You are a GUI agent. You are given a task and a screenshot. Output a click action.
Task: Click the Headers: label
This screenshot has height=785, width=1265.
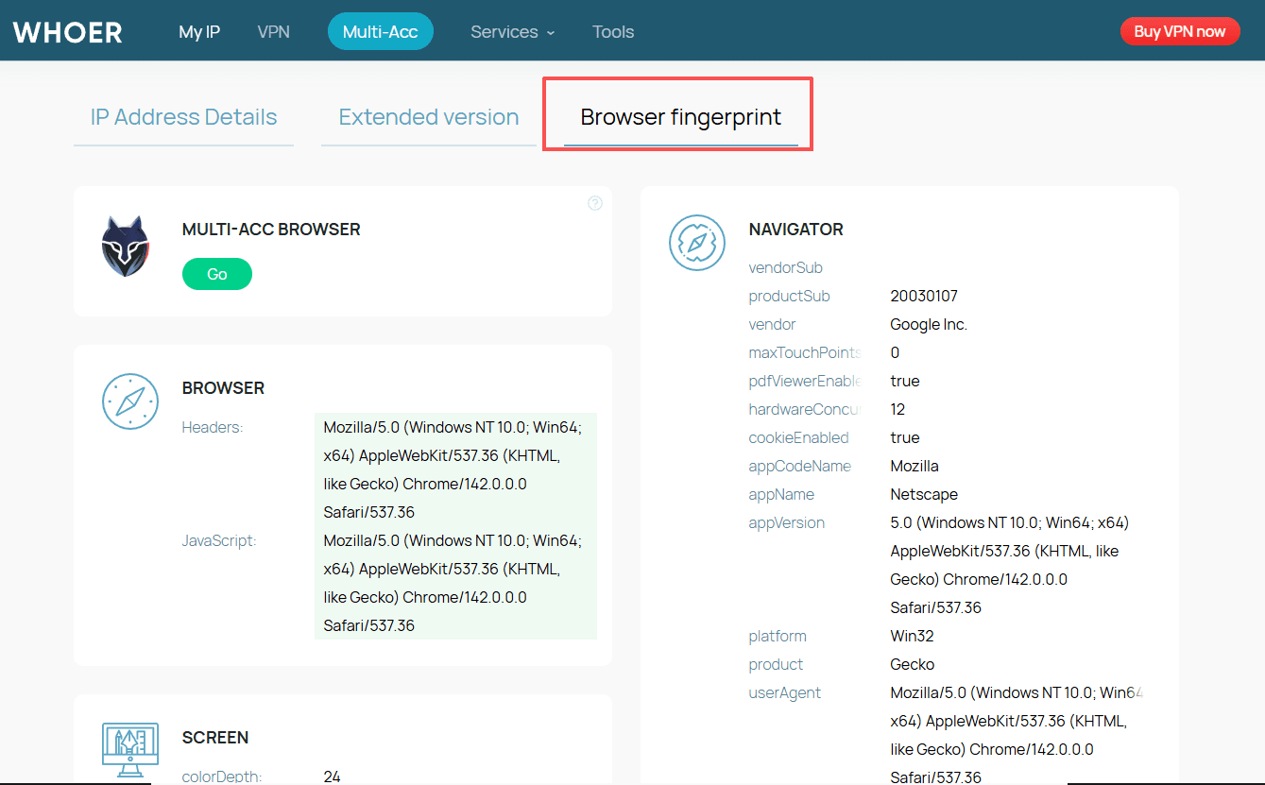coord(213,428)
